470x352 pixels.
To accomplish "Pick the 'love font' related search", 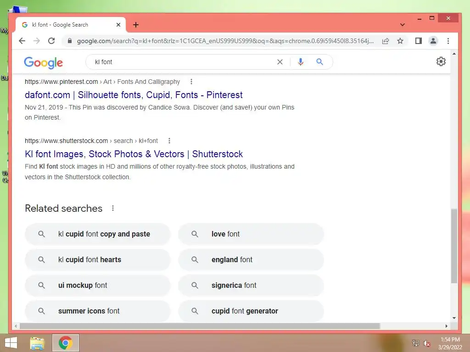I will click(x=251, y=234).
